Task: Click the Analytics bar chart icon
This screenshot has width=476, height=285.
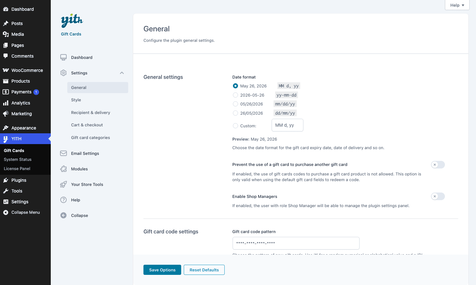Action: (6, 103)
